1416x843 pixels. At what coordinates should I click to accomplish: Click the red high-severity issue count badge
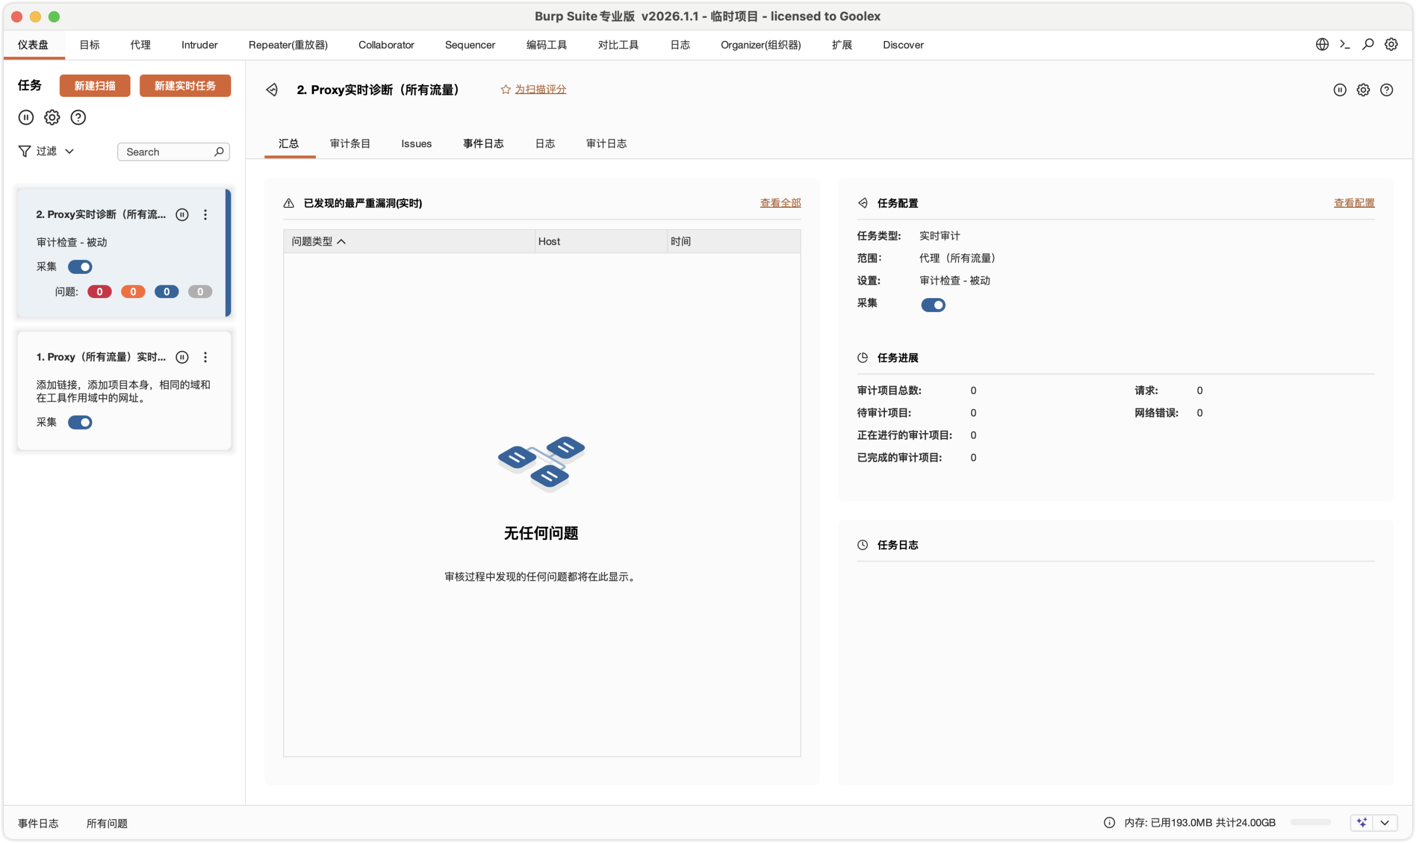coord(100,292)
